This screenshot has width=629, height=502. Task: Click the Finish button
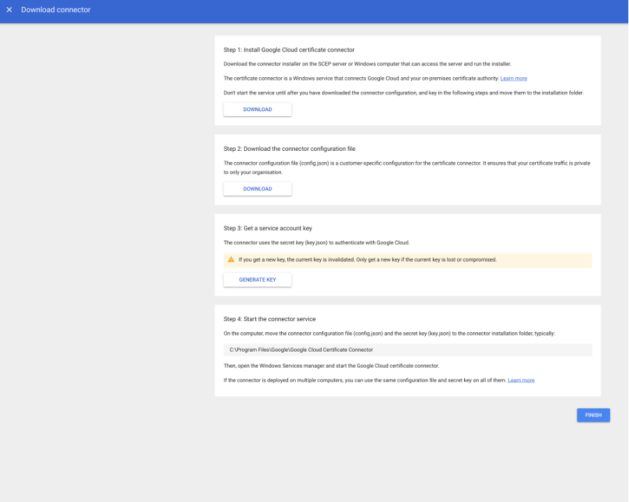(x=593, y=415)
